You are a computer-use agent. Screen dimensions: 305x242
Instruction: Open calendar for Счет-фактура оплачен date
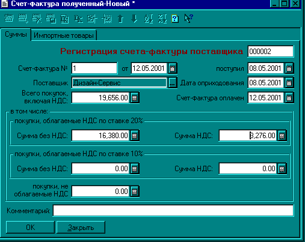coord(289,98)
